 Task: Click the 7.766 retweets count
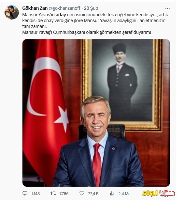(64, 193)
